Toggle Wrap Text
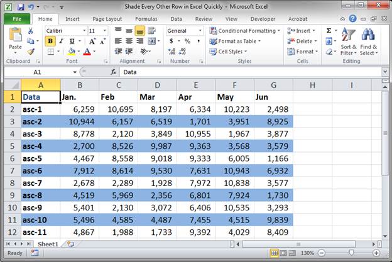The image size is (392, 262). [152, 31]
